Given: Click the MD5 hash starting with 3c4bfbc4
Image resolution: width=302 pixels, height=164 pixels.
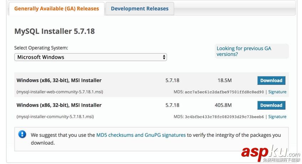Looking at the screenshot, I should 224,117.
